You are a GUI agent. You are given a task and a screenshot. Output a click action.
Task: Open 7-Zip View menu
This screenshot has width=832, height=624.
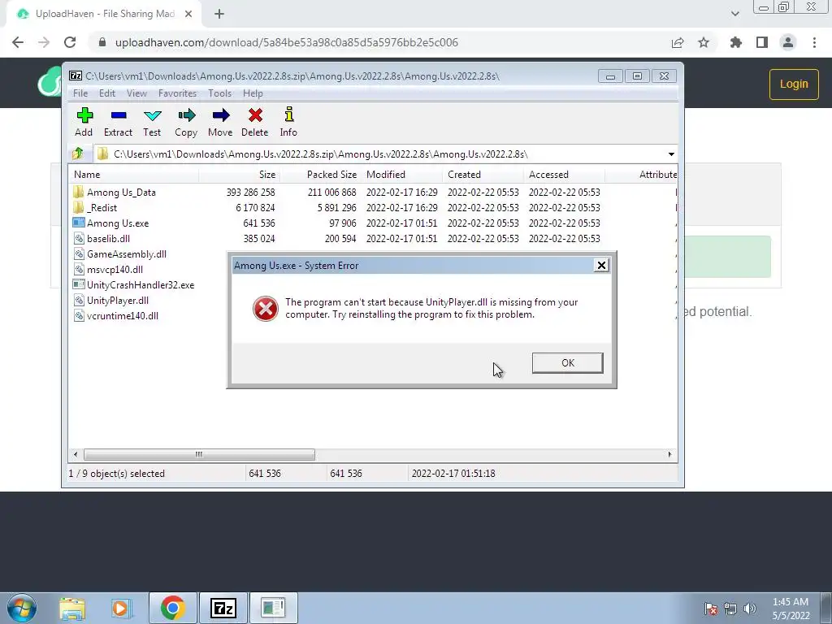coord(136,93)
